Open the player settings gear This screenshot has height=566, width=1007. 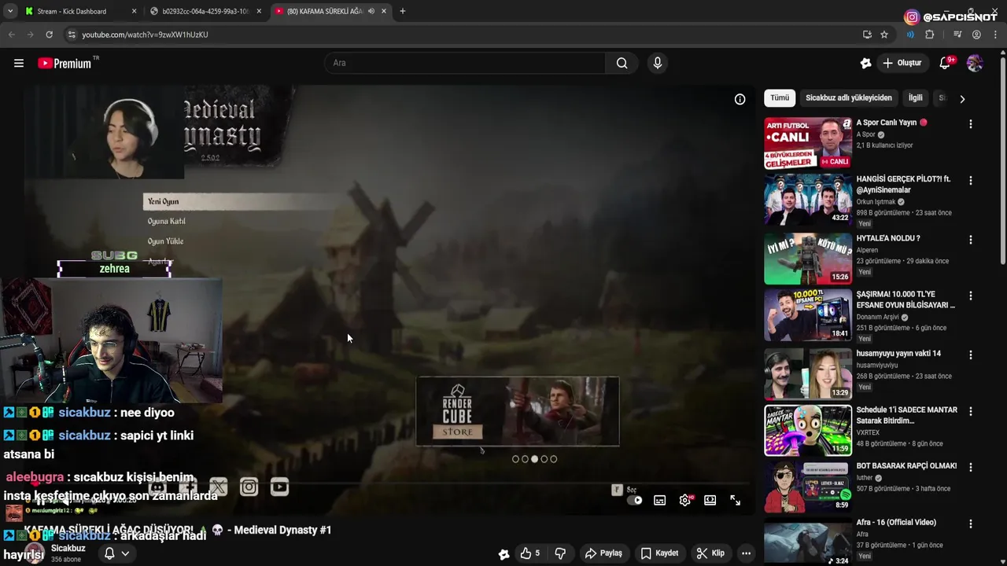(x=685, y=501)
